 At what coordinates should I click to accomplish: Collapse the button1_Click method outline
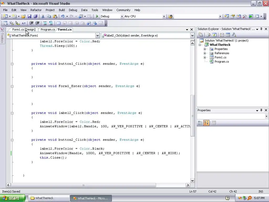pyautogui.click(x=12, y=64)
